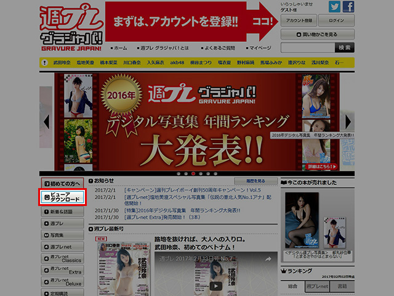Switch to the 総合 ranking tab

click(x=292, y=286)
